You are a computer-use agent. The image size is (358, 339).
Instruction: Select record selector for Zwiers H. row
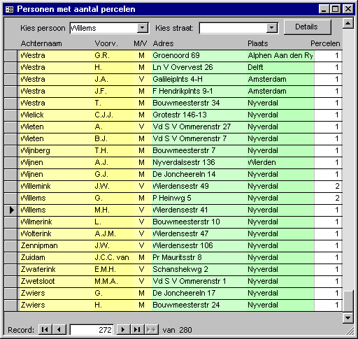10,305
